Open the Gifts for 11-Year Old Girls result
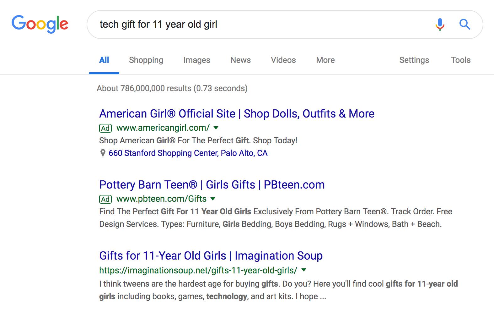 [211, 256]
